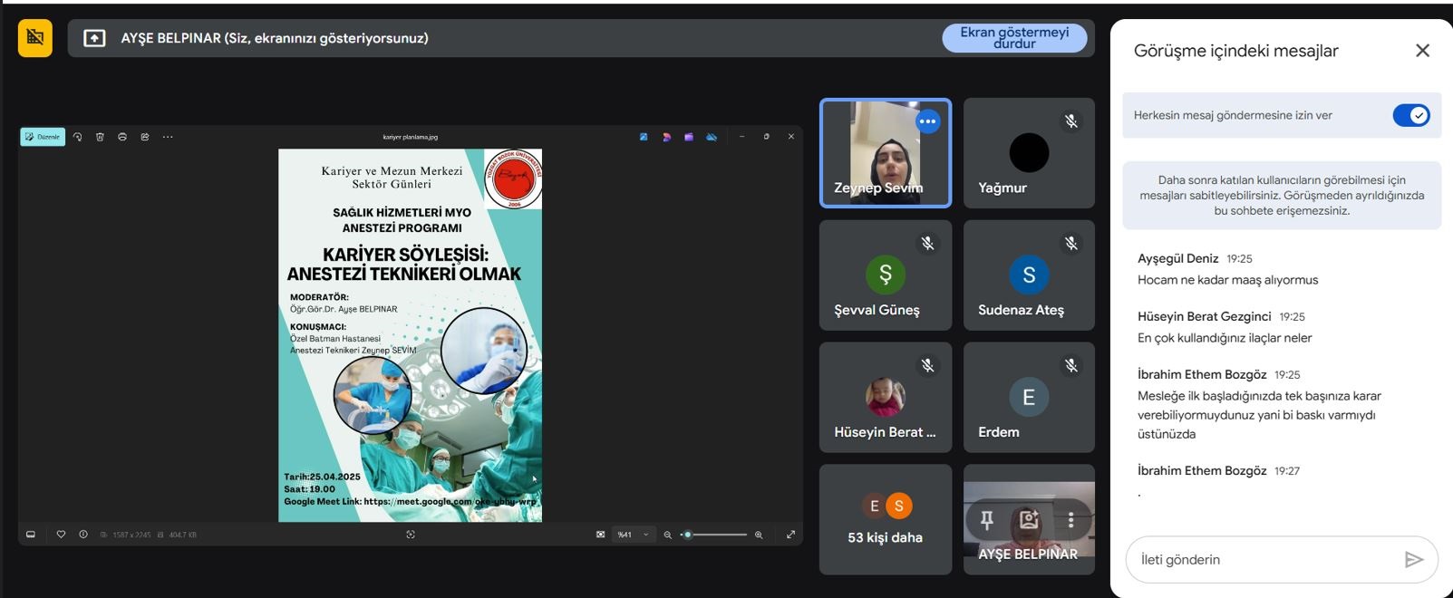The height and width of the screenshot is (598, 1453).
Task: Zoom out with the minus magnifier
Action: coord(668,535)
